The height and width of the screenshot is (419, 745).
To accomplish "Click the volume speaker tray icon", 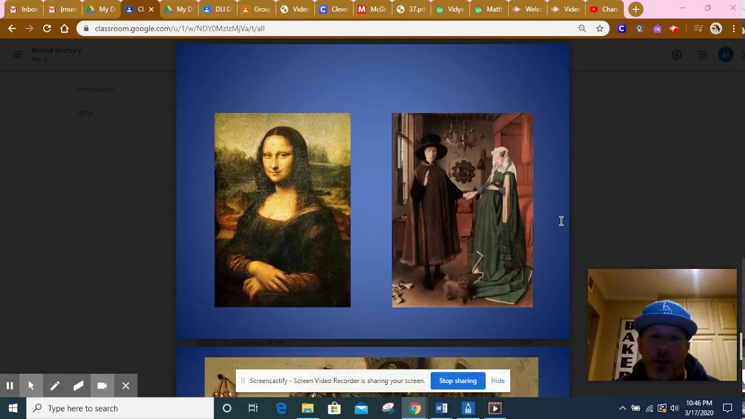I will 675,409.
